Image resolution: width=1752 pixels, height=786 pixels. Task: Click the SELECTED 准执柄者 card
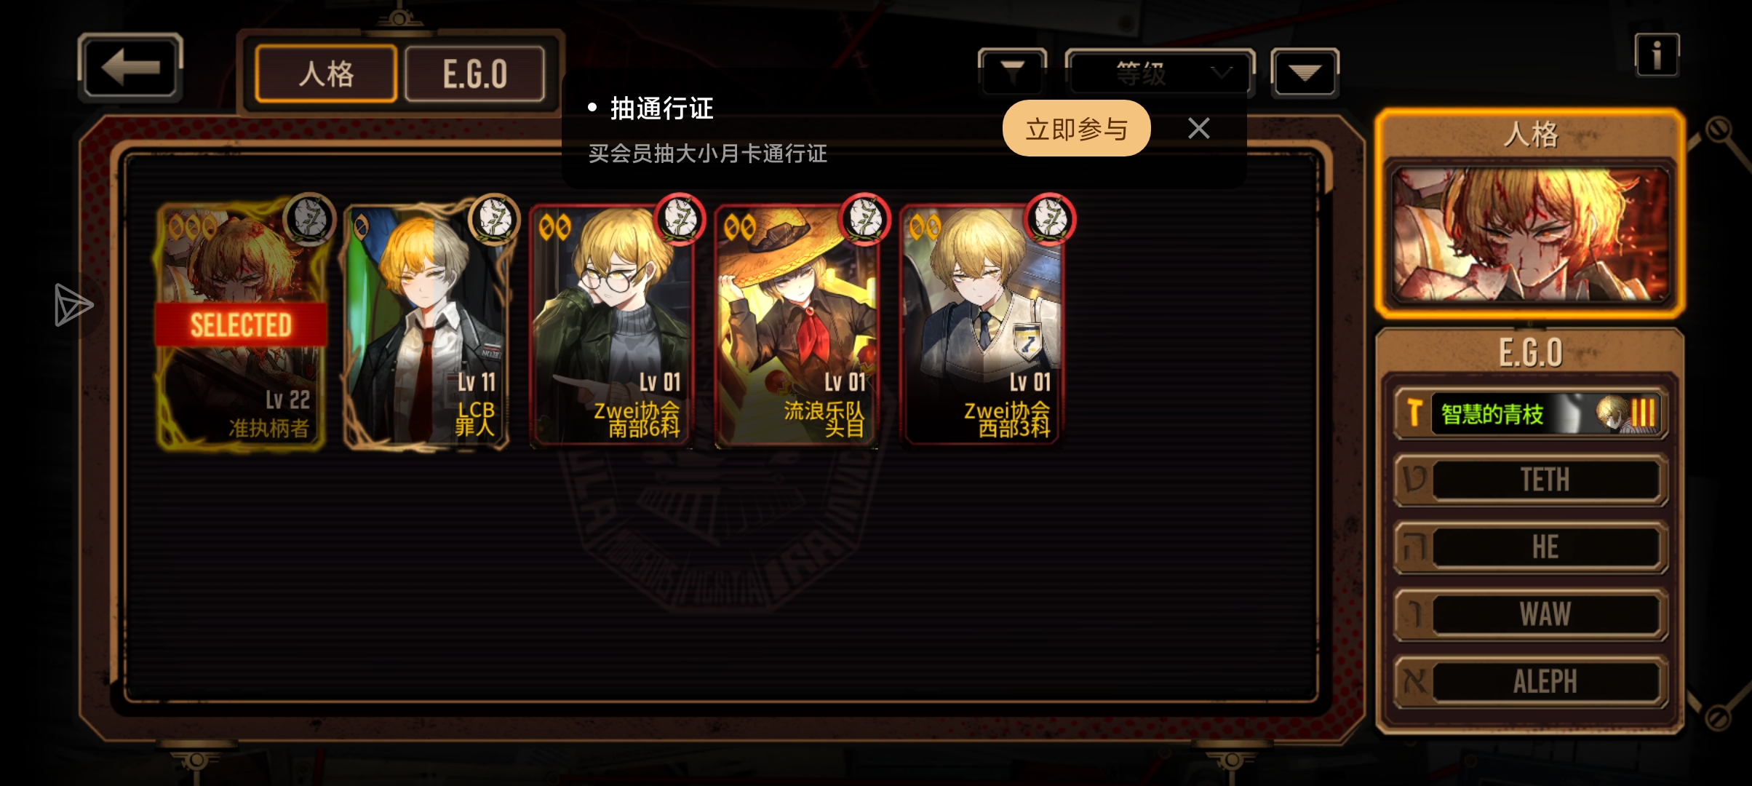(x=241, y=325)
